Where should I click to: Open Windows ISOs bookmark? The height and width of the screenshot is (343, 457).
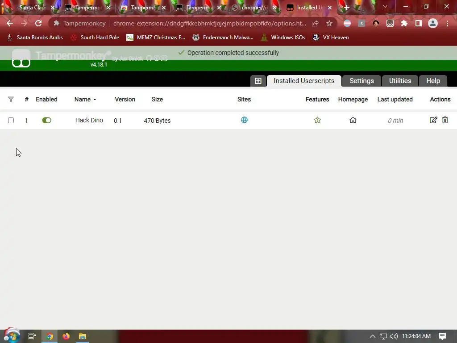pos(283,38)
